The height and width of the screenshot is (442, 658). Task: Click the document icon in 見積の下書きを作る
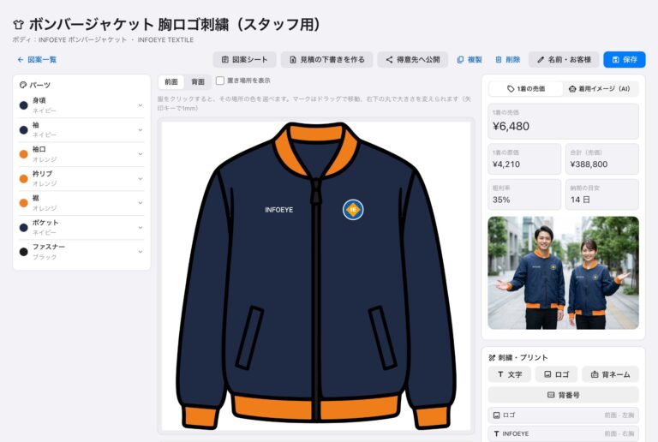[x=293, y=60]
